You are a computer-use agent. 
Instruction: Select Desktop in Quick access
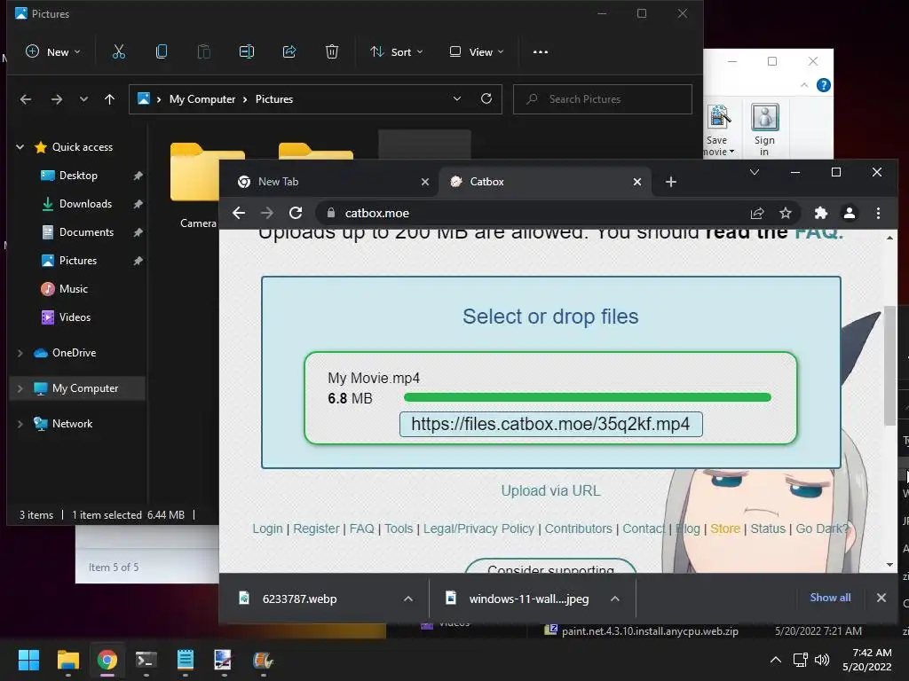point(78,176)
